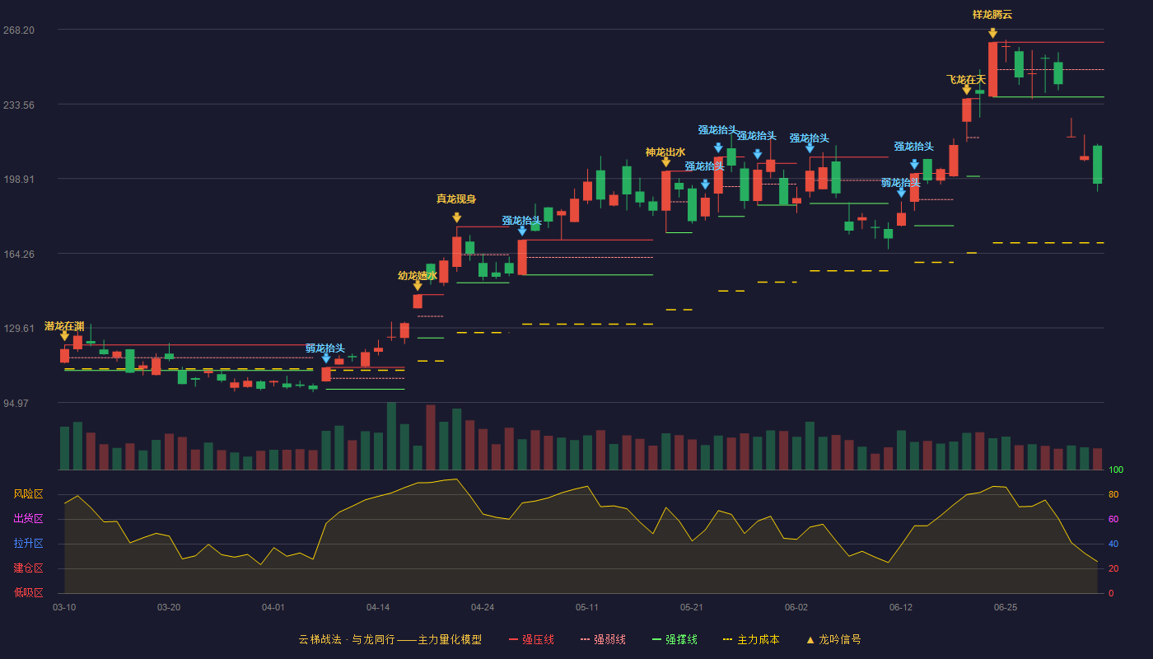The width and height of the screenshot is (1153, 659).
Task: Click the magenta 60 indicator axis value
Action: pyautogui.click(x=1113, y=520)
